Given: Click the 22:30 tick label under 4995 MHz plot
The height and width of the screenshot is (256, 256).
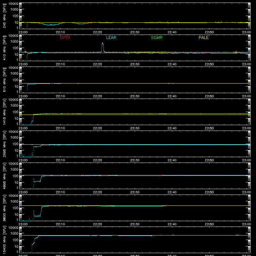Looking at the screenshot, I should tap(135, 192).
